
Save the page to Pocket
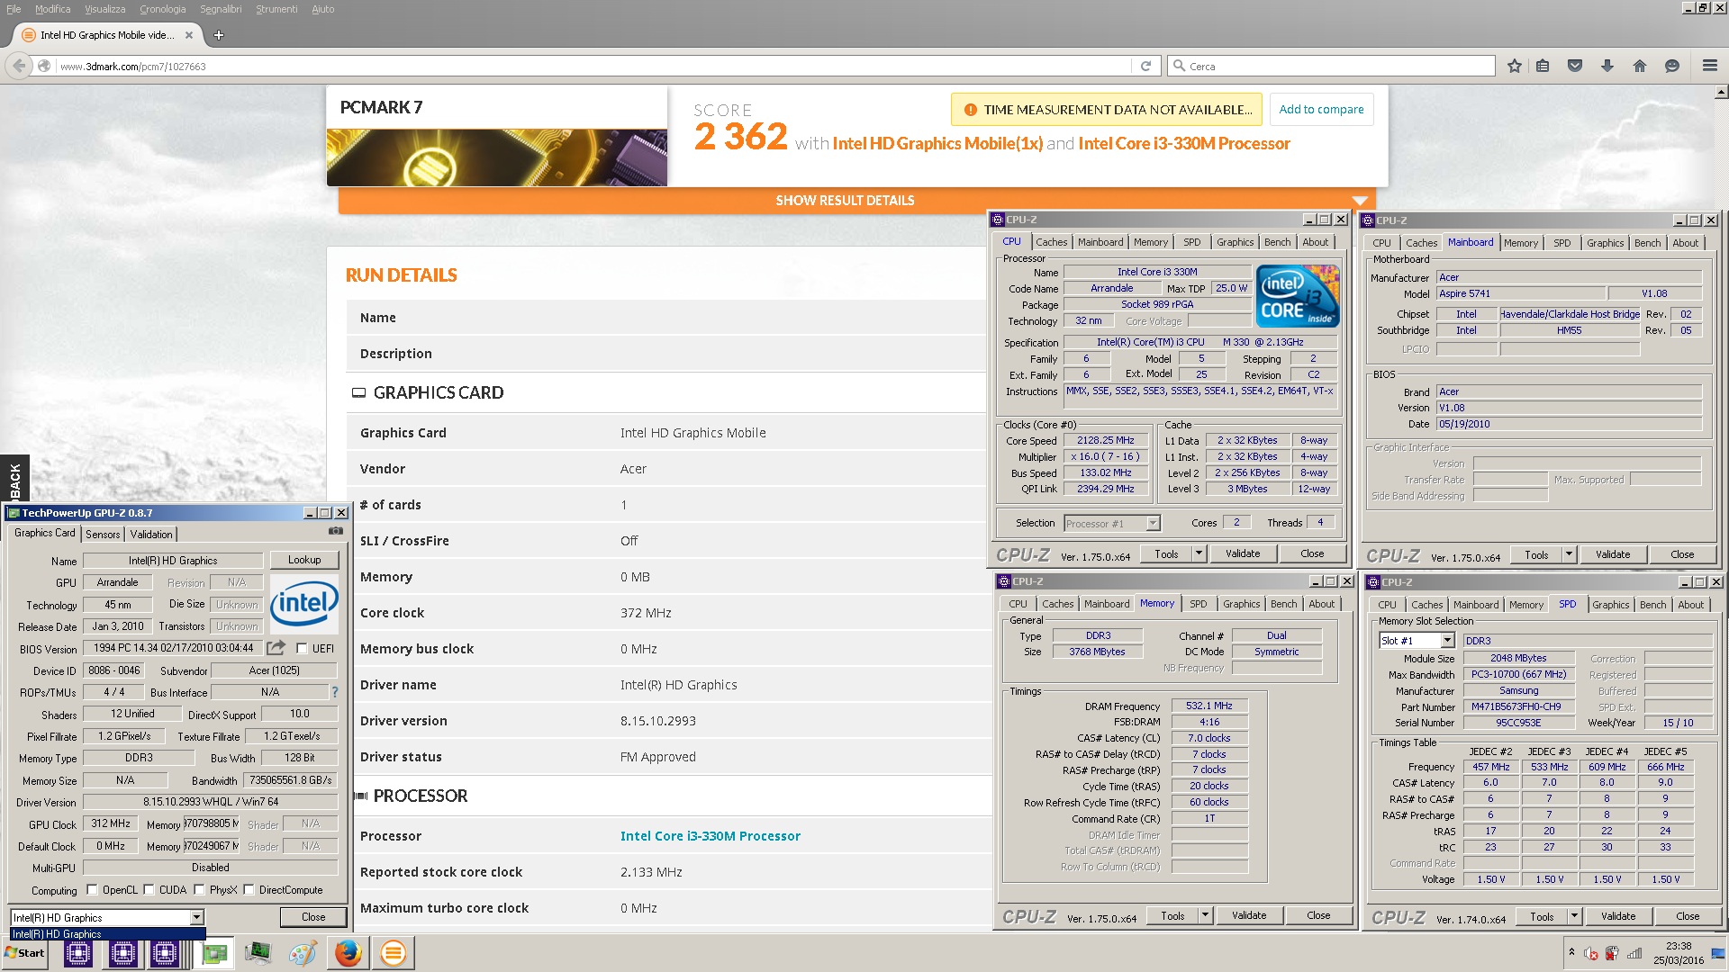(1575, 66)
